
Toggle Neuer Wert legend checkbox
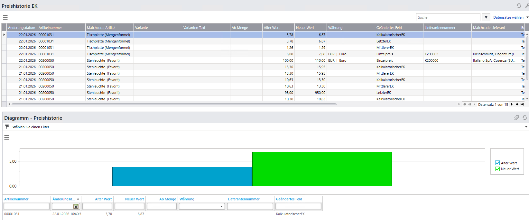click(x=497, y=169)
